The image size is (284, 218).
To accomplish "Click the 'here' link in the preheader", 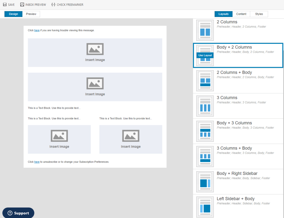I will (37, 31).
